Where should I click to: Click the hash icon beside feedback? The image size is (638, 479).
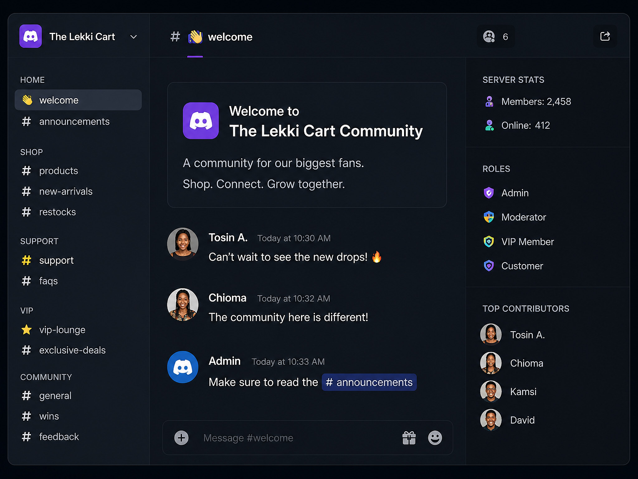(26, 437)
